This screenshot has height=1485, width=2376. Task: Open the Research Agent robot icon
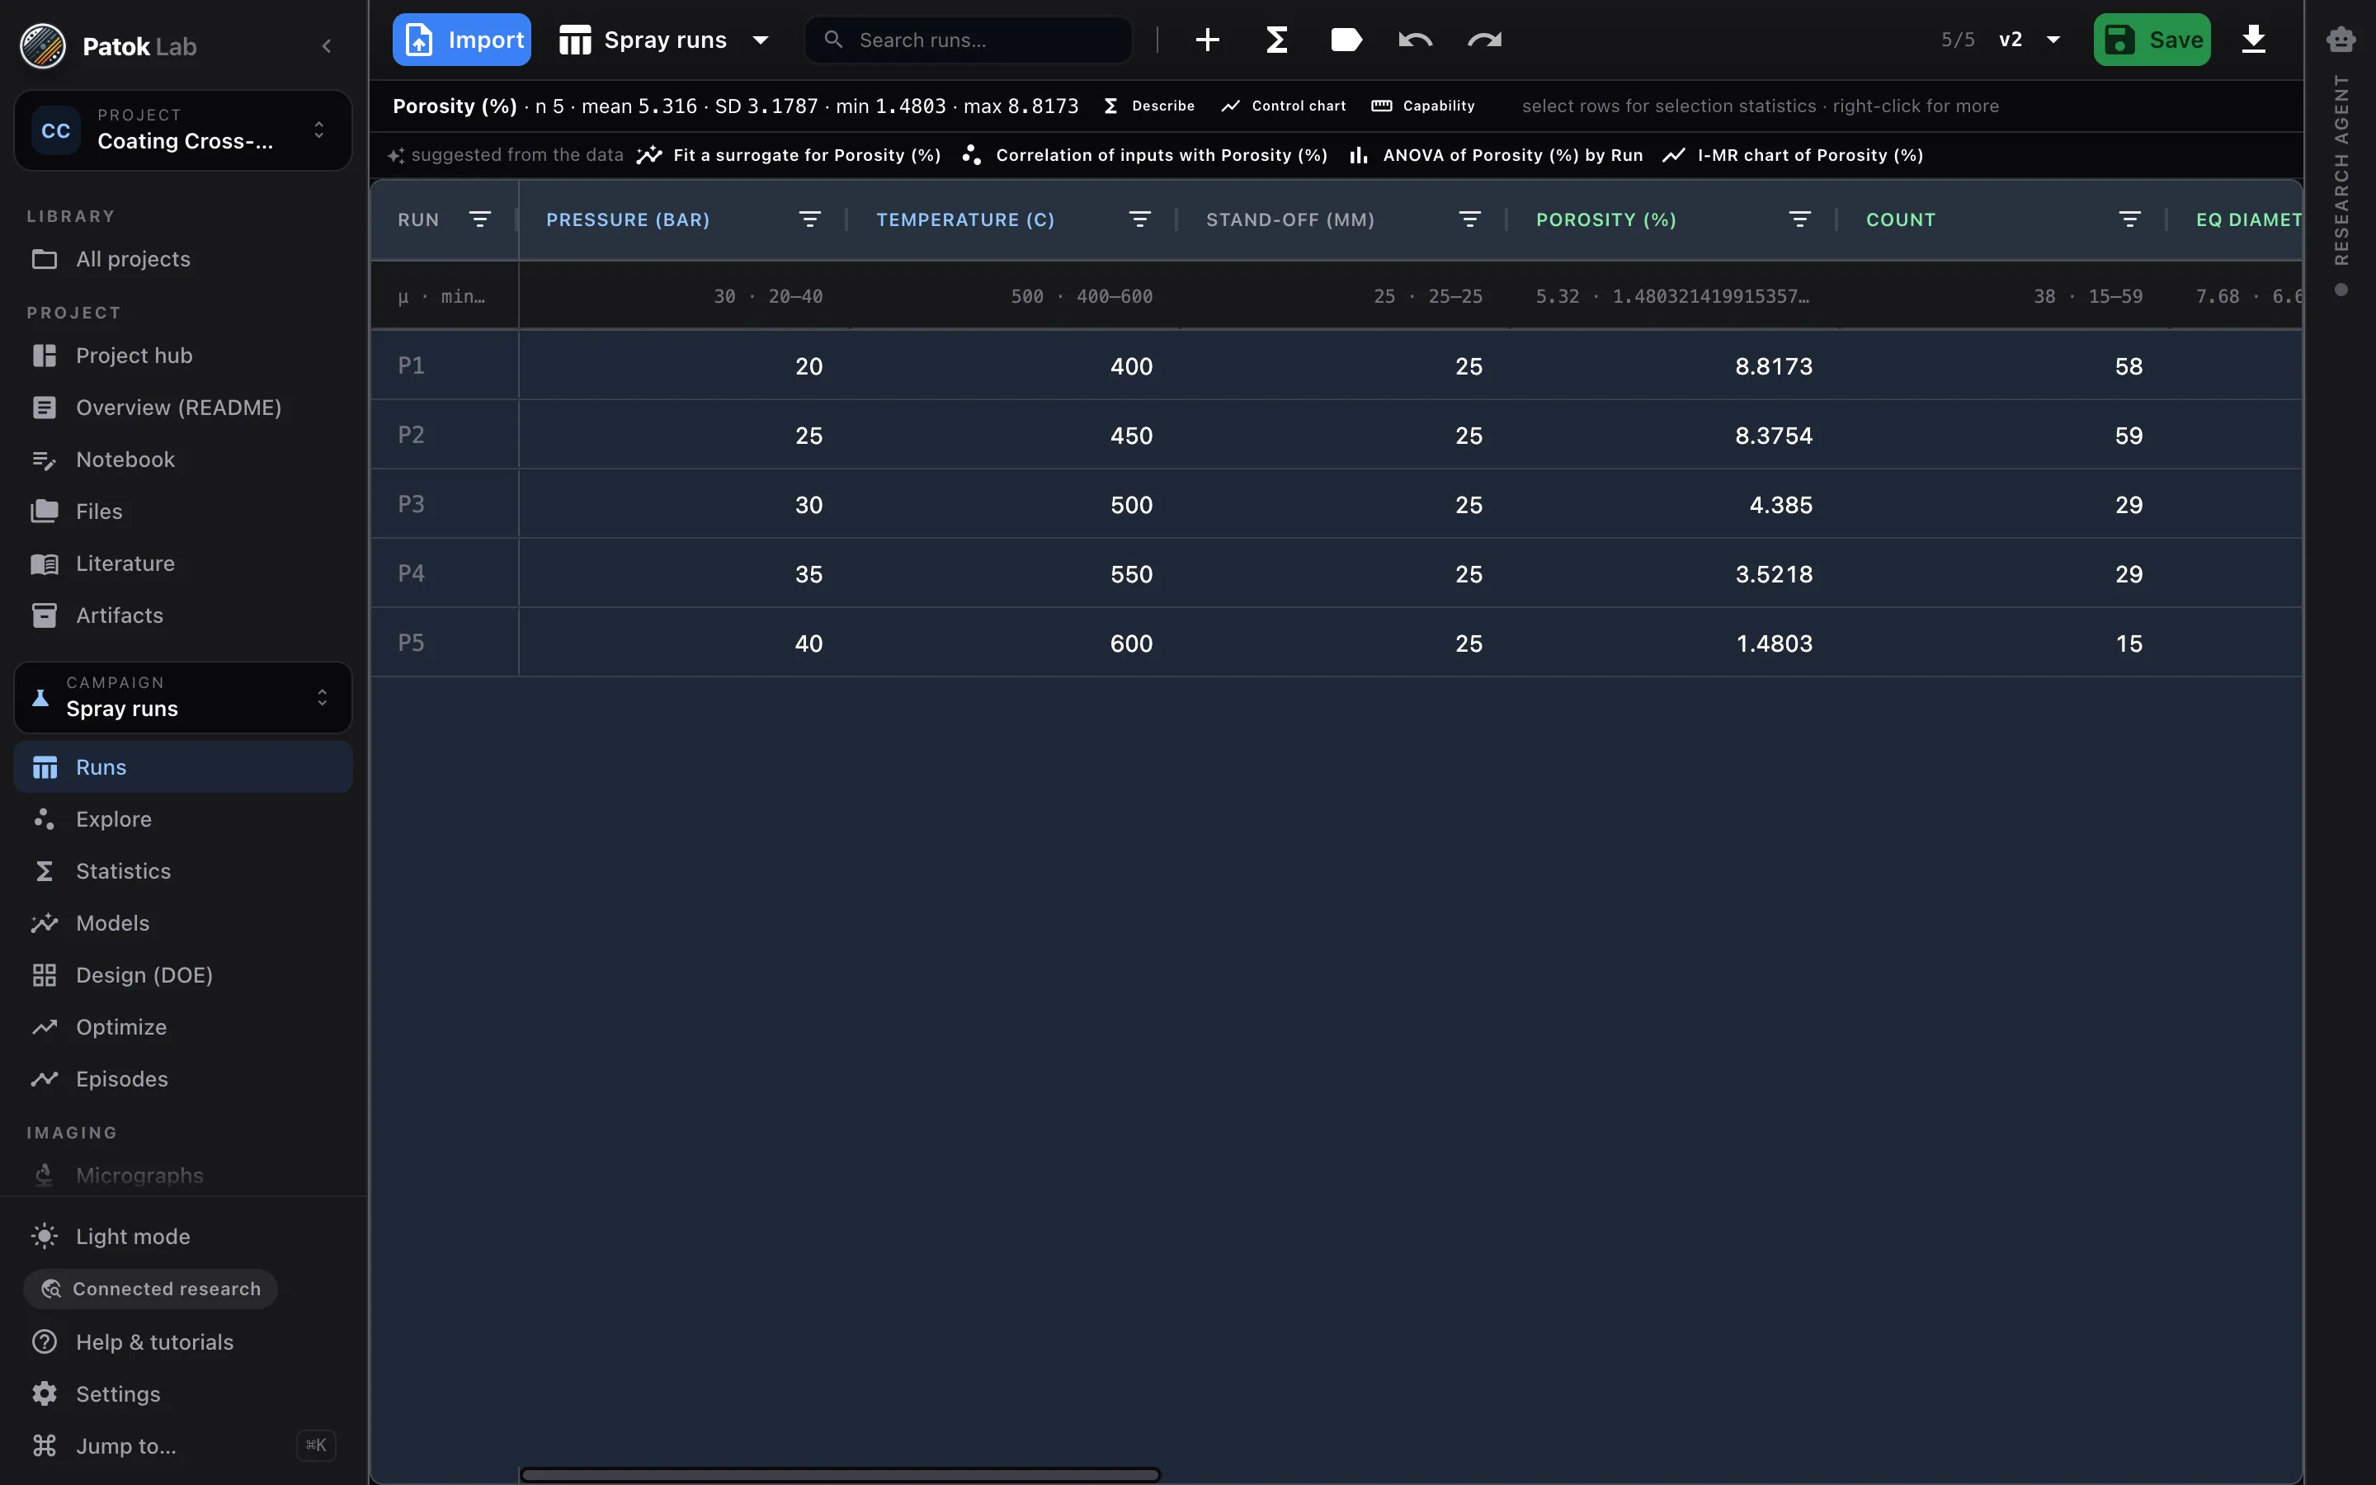[x=2341, y=40]
